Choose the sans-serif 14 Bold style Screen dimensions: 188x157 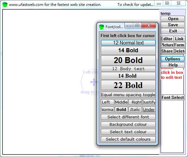pyautogui.click(x=128, y=50)
